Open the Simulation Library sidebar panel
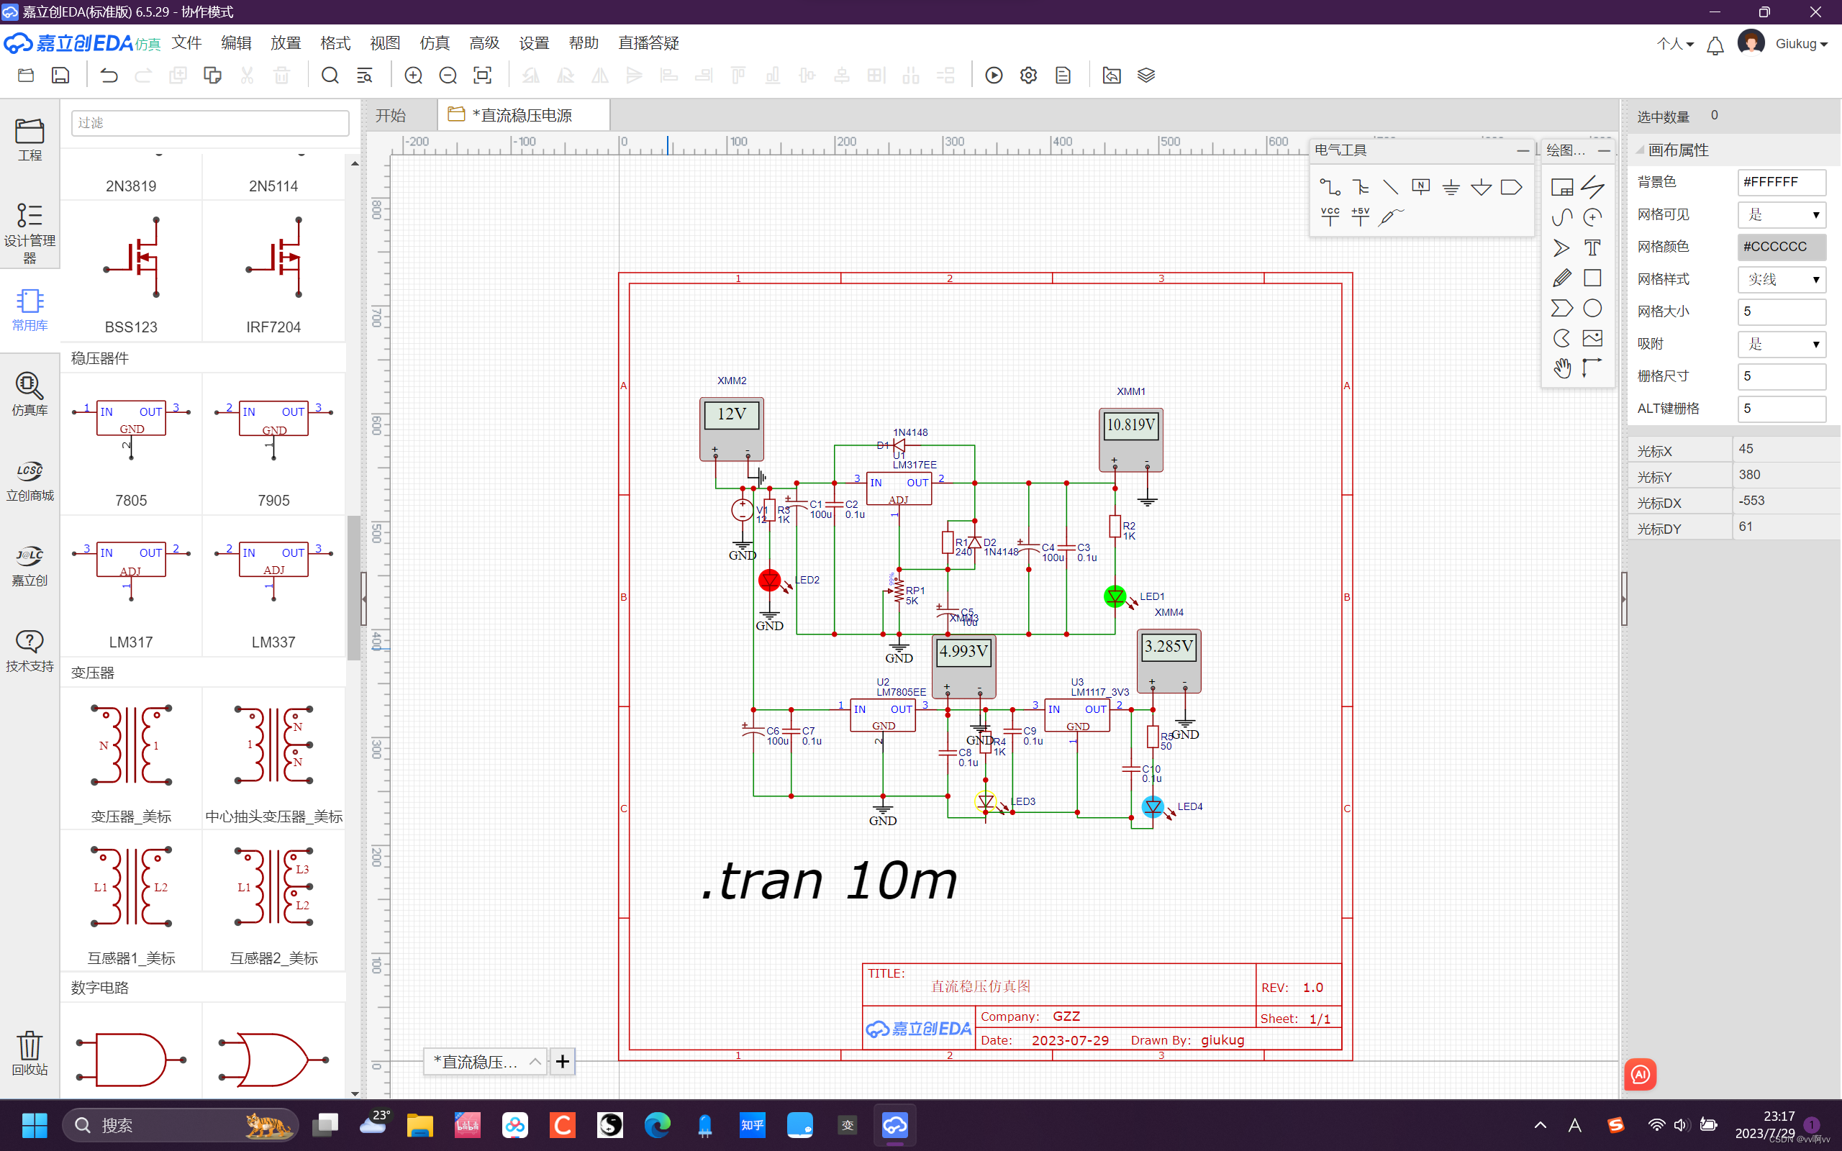 30,393
